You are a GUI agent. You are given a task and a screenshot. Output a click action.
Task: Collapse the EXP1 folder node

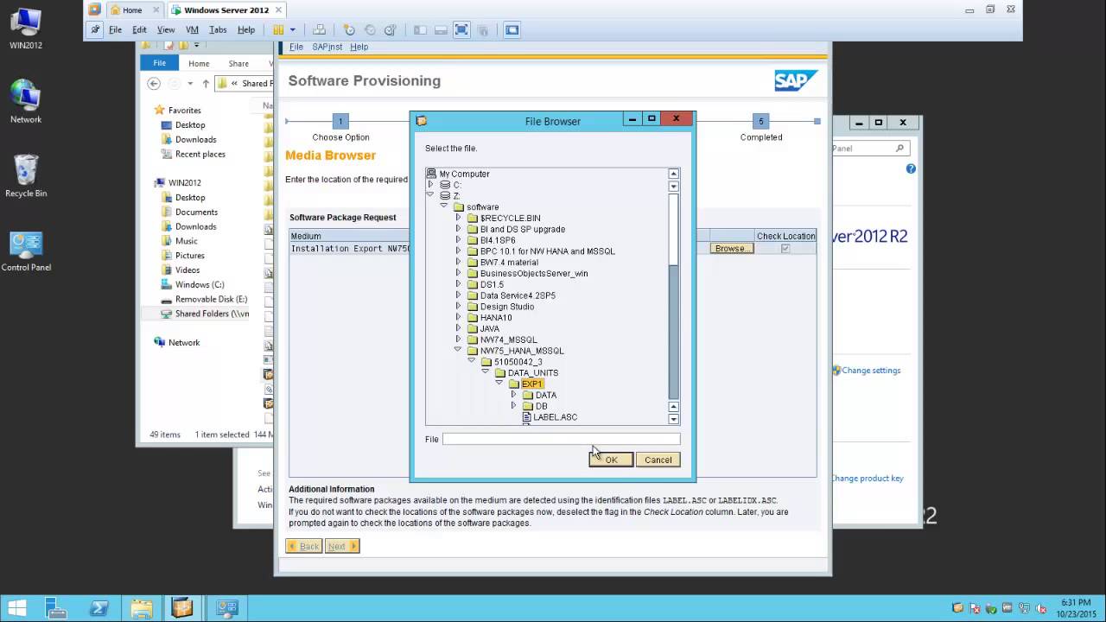499,383
